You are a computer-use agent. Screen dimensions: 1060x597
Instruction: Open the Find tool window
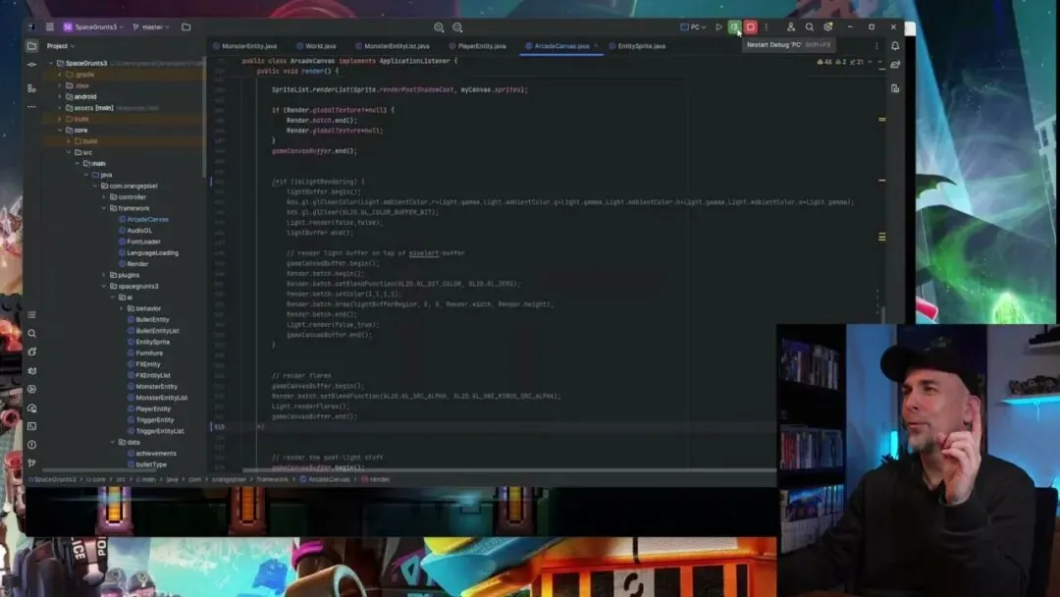[31, 333]
